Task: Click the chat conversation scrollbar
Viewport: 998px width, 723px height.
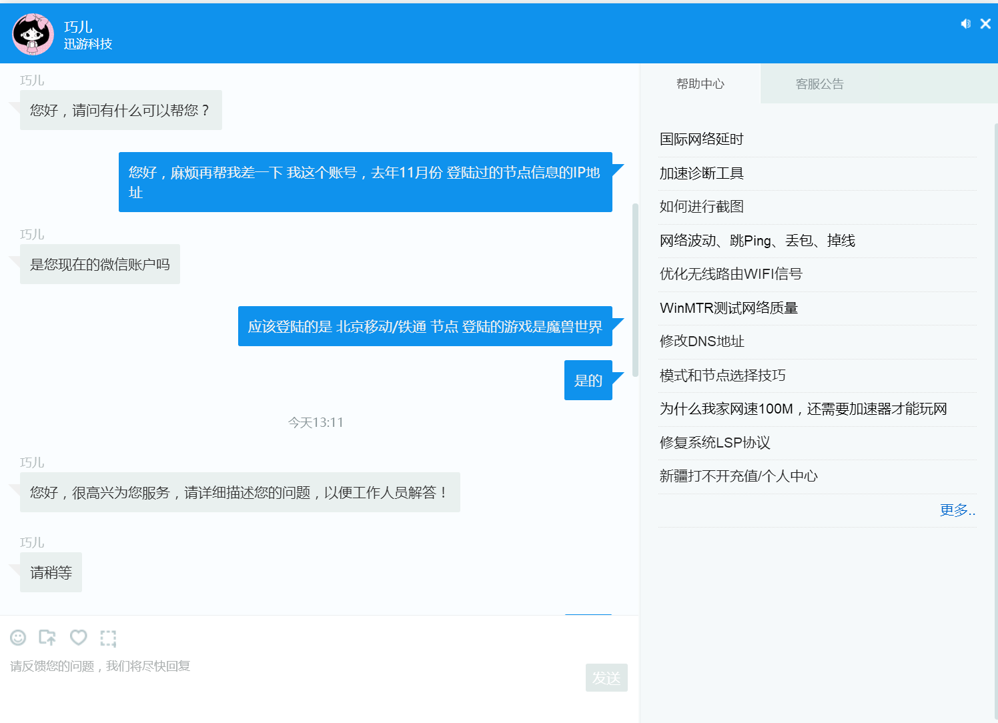Action: [635, 290]
